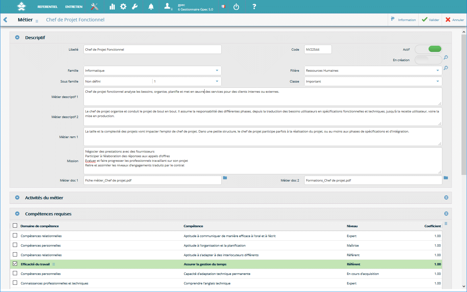Image resolution: width=467 pixels, height=292 pixels.
Task: Click into the Métier descriptif 1 text area
Action: tap(263, 97)
